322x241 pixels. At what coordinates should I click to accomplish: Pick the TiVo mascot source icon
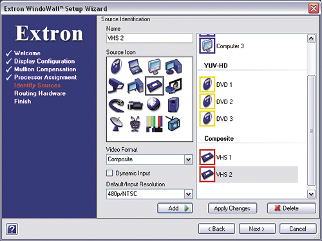135,124
